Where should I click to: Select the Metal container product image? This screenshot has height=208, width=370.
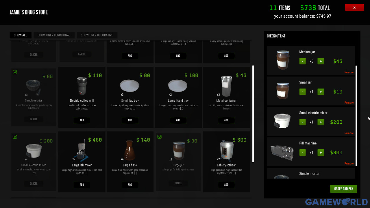point(226,86)
